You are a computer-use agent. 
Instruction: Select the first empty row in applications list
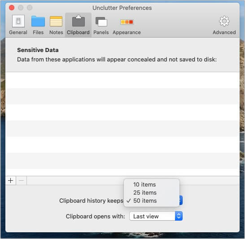click(122, 80)
